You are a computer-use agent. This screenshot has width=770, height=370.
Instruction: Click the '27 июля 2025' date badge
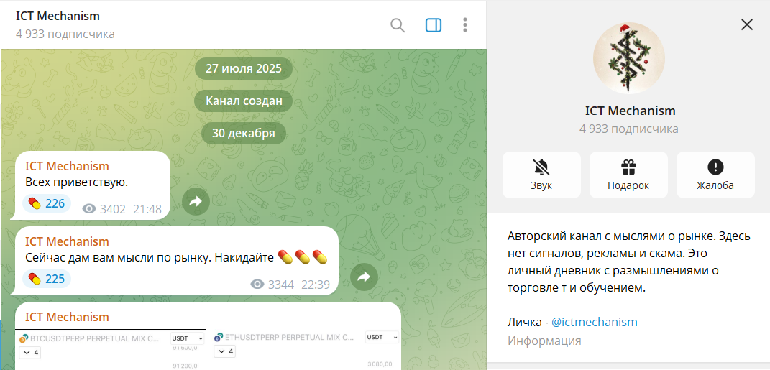pyautogui.click(x=244, y=68)
